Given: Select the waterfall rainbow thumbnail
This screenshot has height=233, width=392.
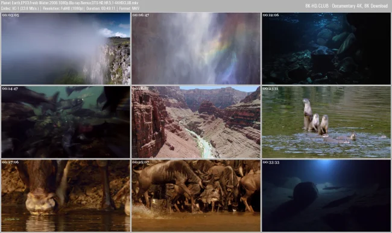Looking at the screenshot, I should (196, 48).
